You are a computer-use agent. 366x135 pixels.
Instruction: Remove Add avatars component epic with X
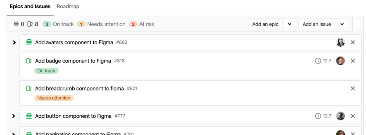point(353,42)
